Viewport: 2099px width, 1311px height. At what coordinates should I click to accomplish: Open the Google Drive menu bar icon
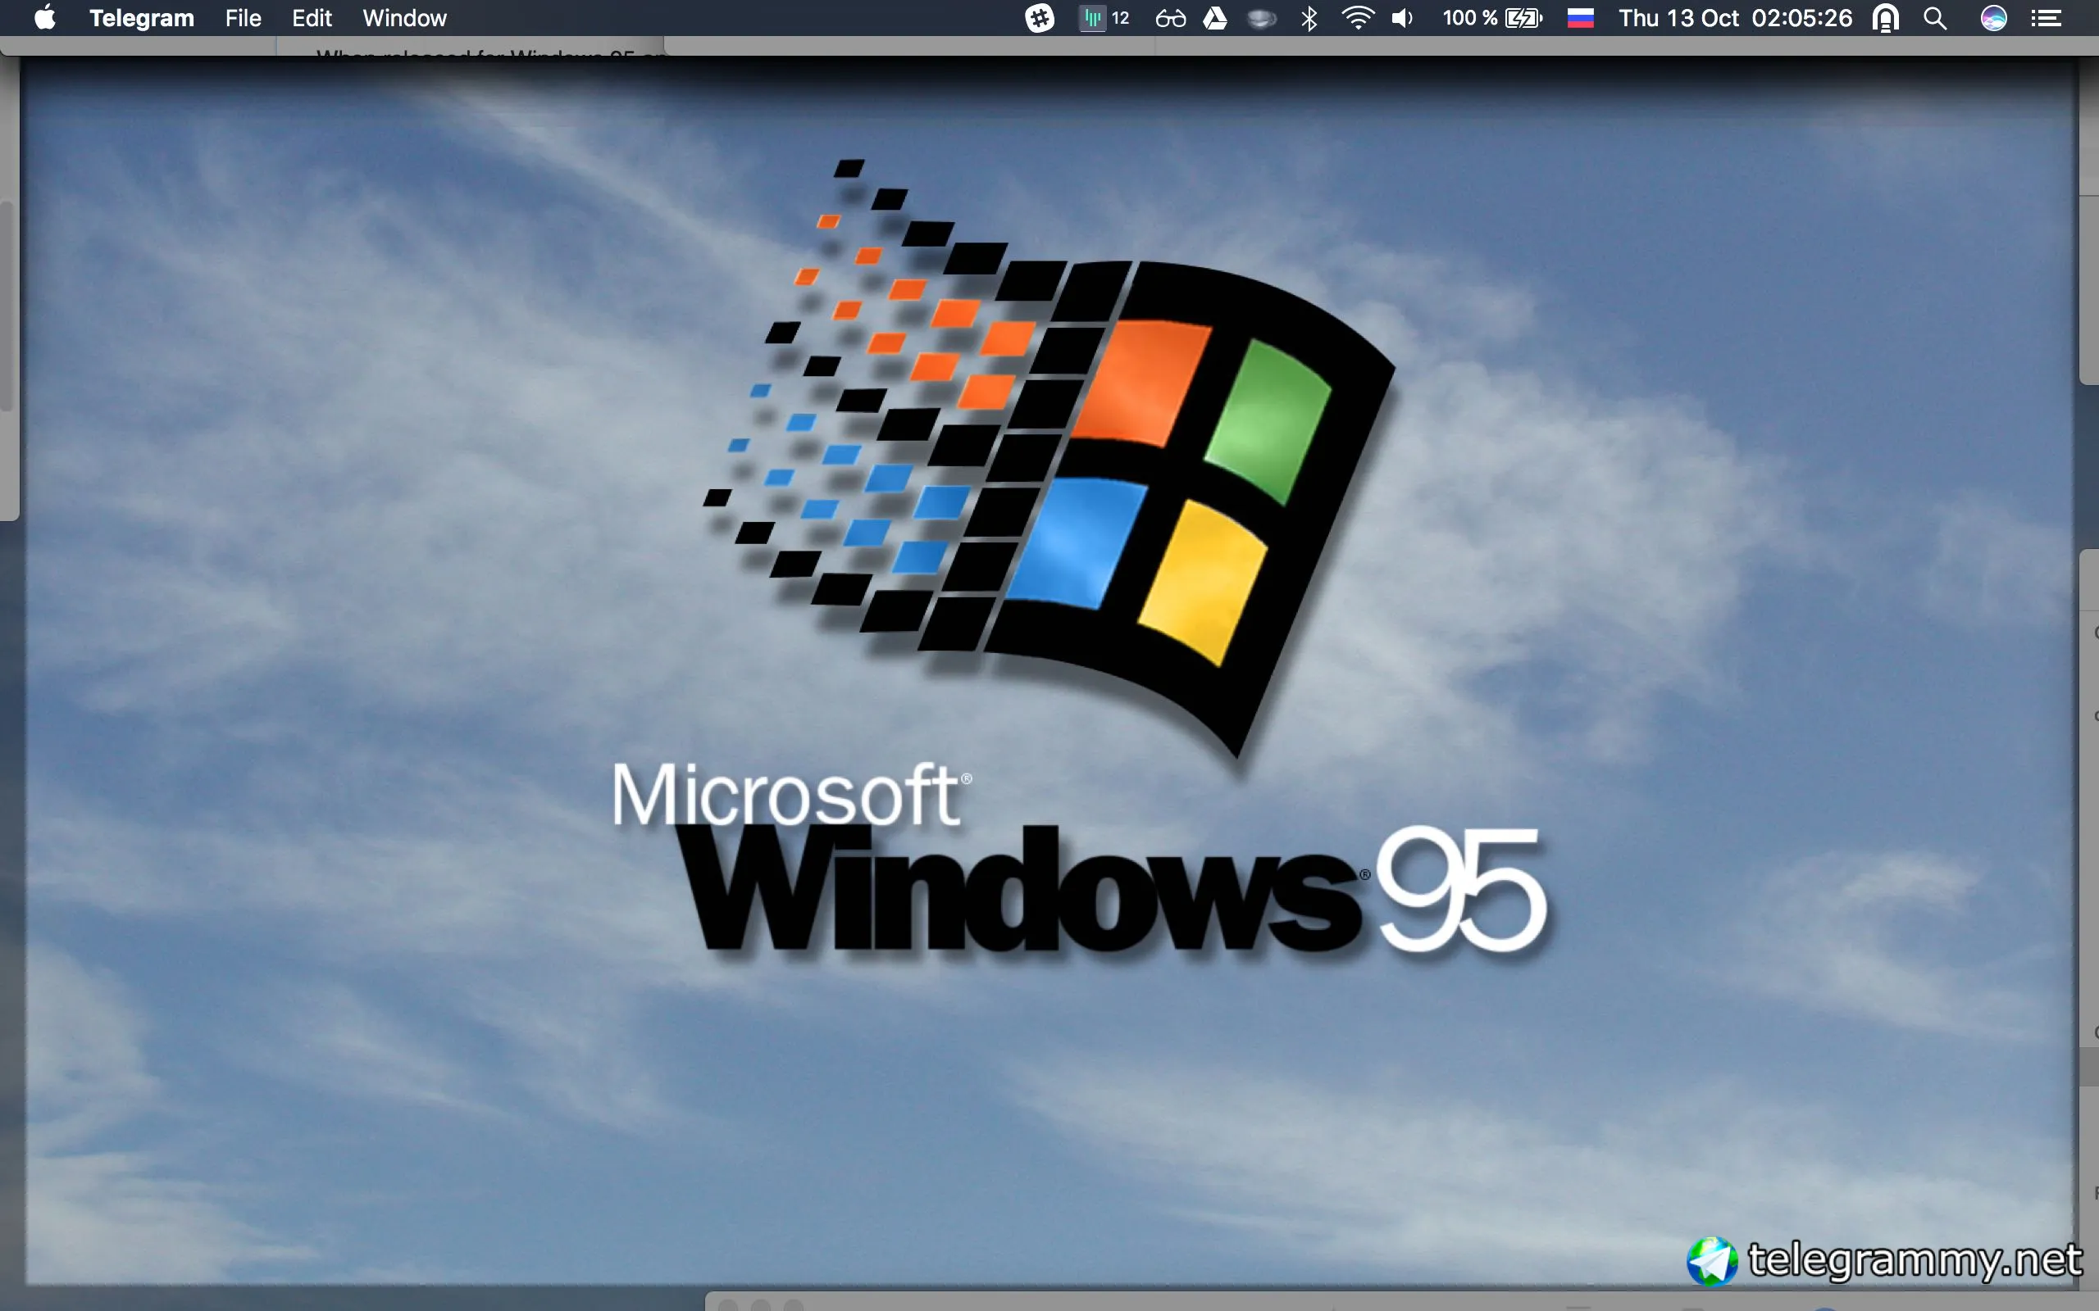coord(1215,18)
